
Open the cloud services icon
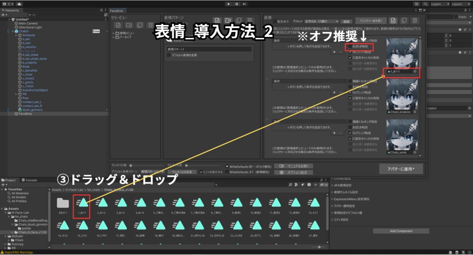[x=19, y=4]
